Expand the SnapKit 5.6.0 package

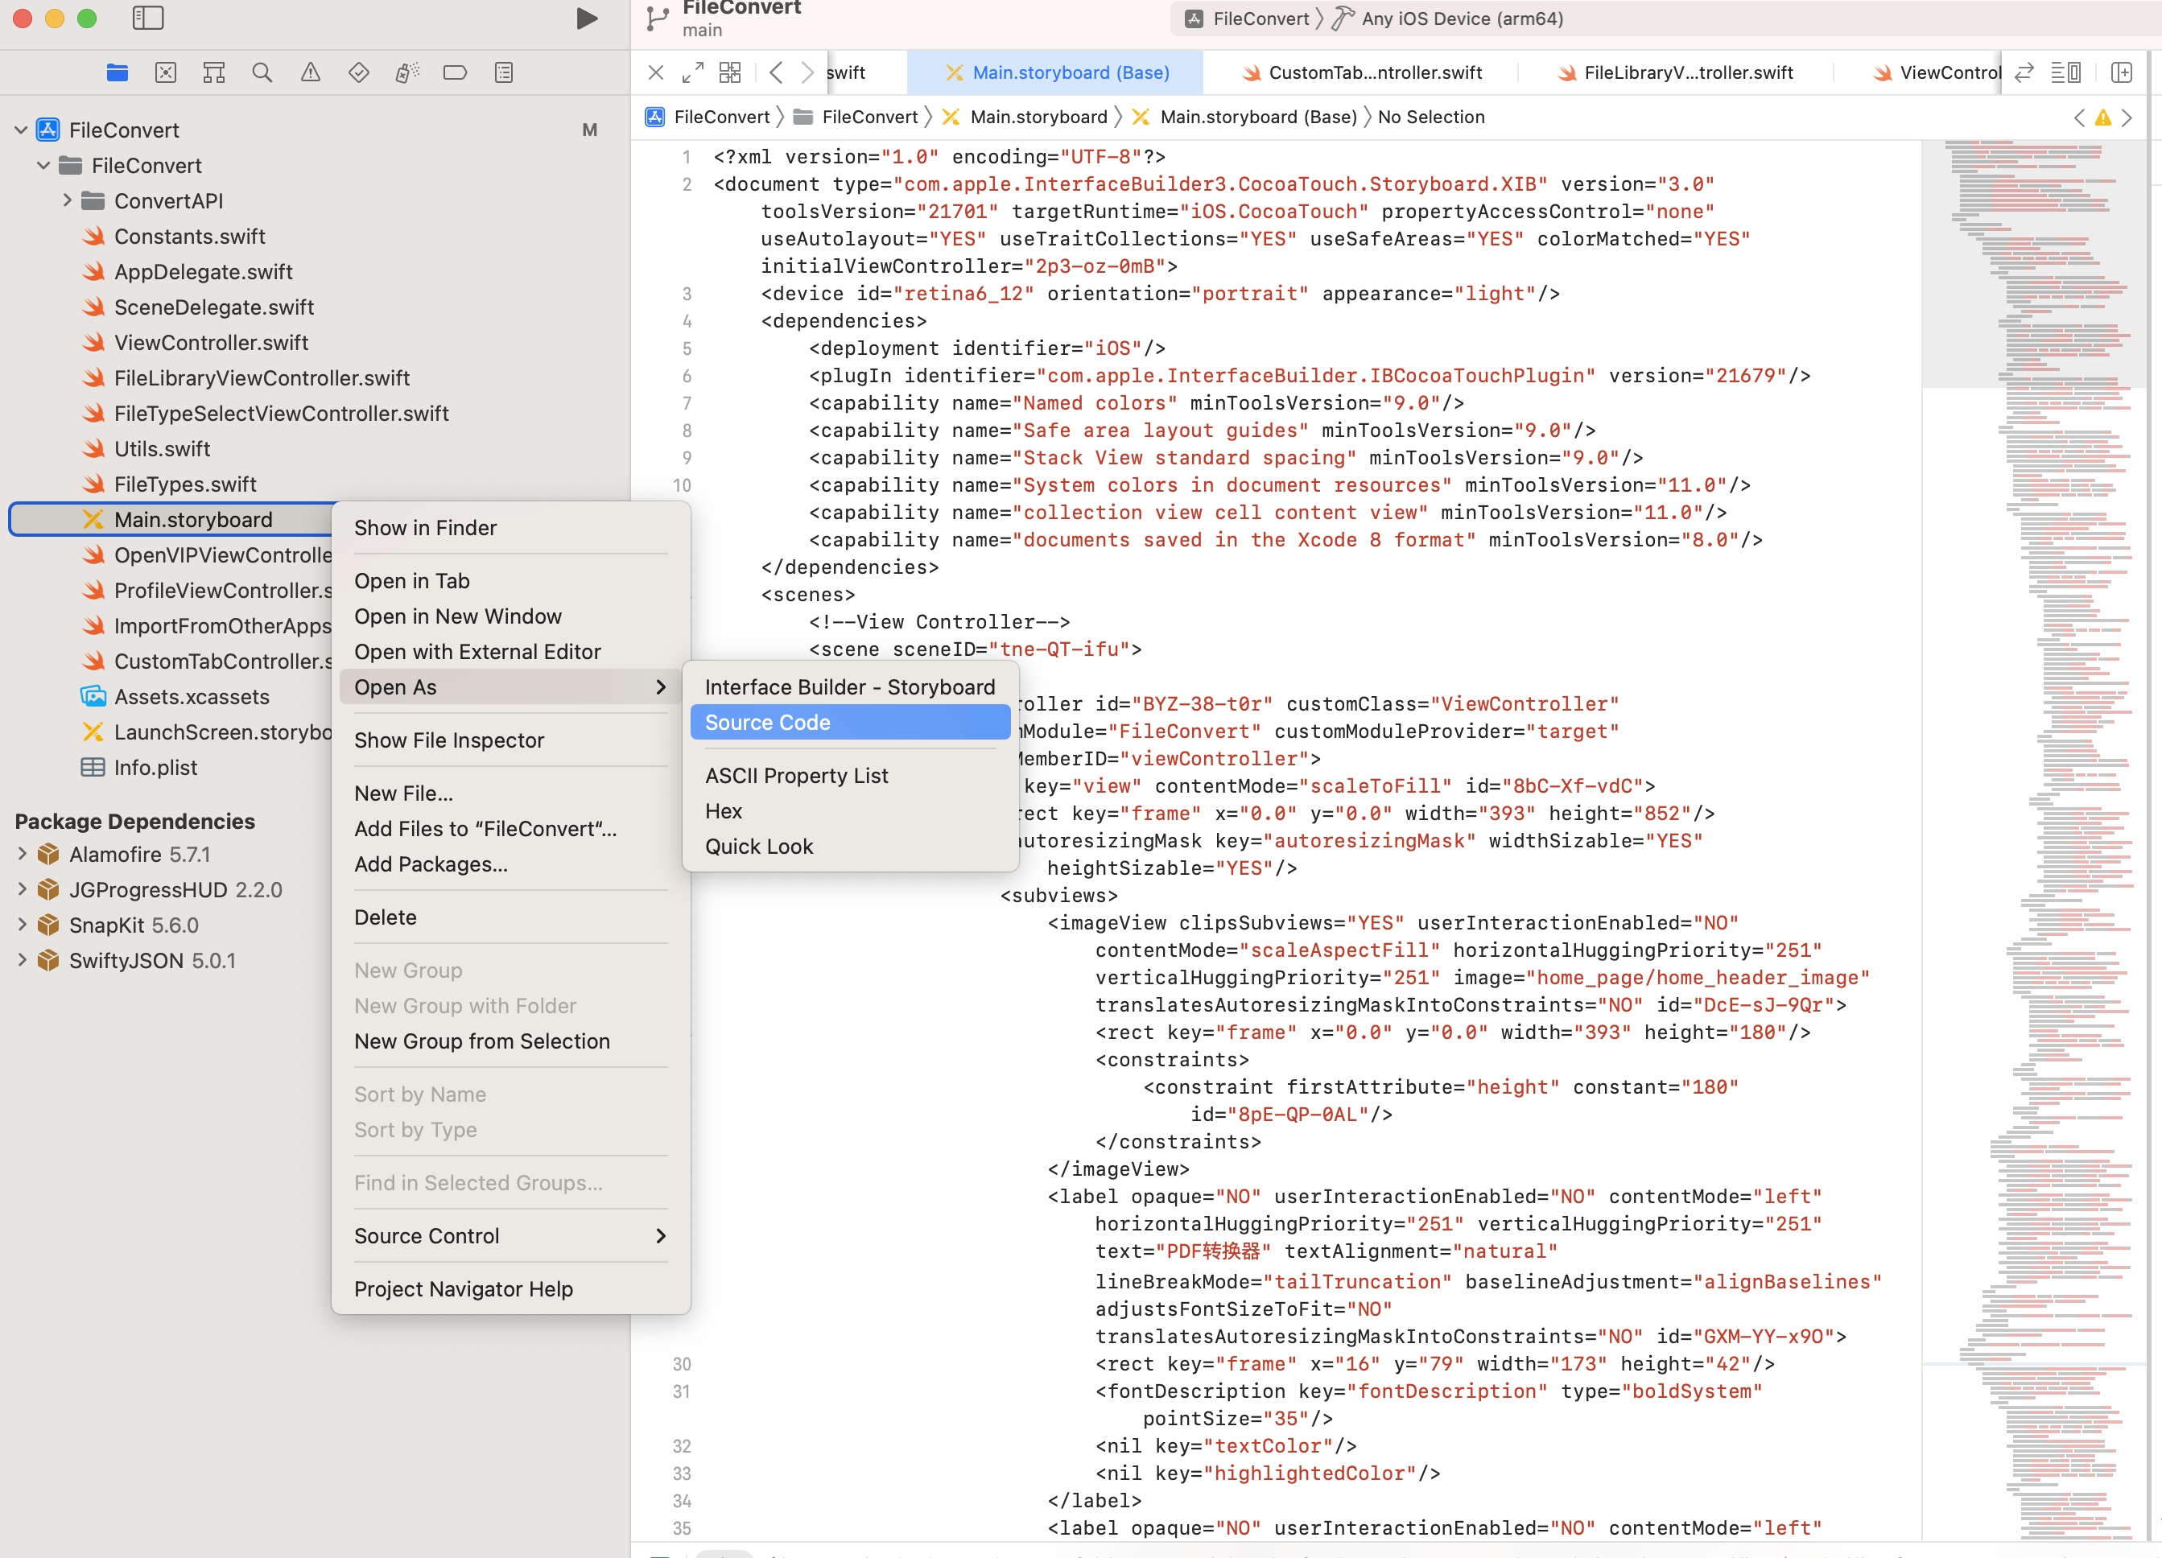pos(22,925)
